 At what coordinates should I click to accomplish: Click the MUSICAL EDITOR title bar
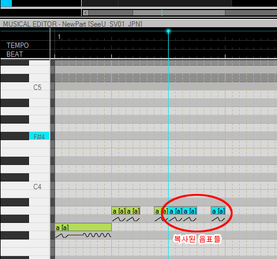coord(138,24)
